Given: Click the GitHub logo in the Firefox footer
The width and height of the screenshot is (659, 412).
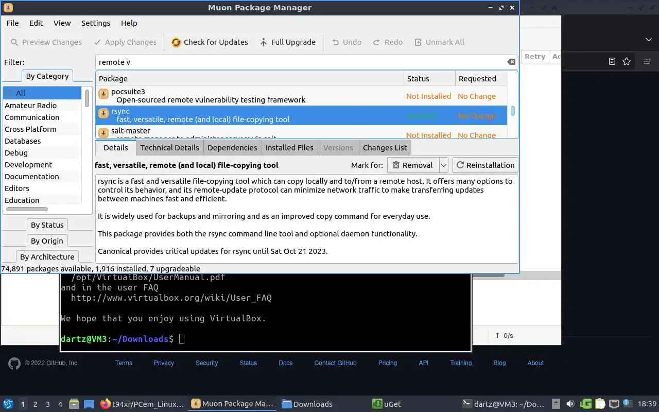Looking at the screenshot, I should [x=14, y=363].
